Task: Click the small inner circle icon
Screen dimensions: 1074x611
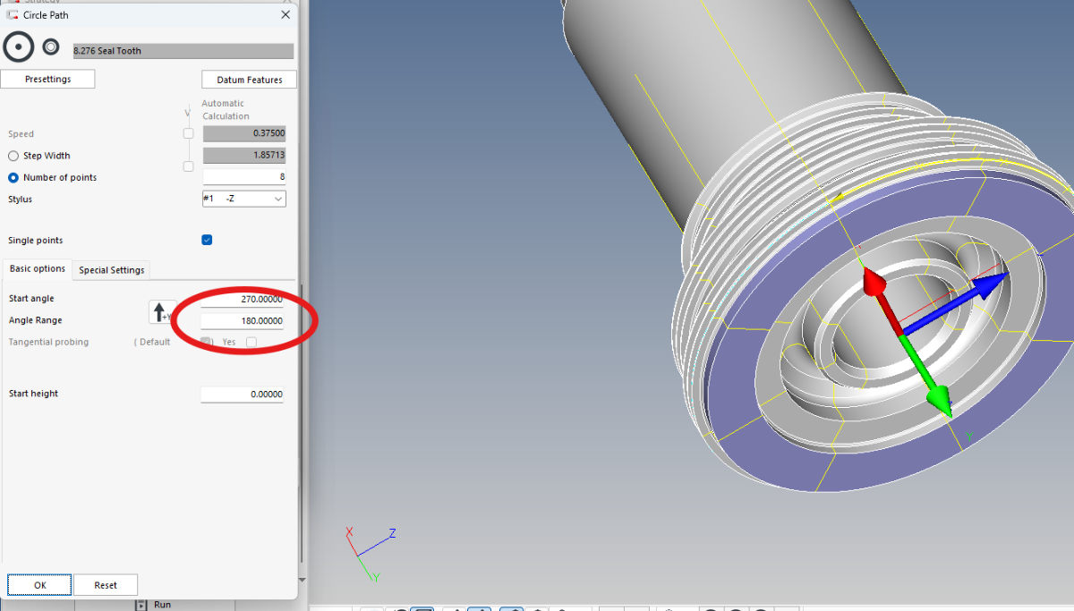Action: [x=51, y=47]
